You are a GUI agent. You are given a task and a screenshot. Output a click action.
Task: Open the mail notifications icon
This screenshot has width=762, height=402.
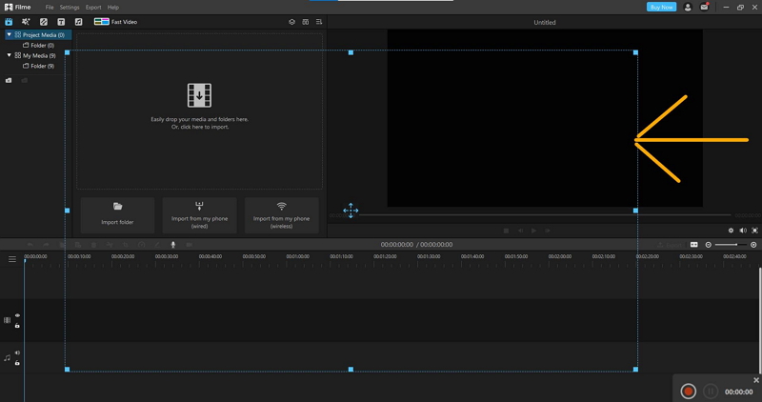pyautogui.click(x=704, y=8)
